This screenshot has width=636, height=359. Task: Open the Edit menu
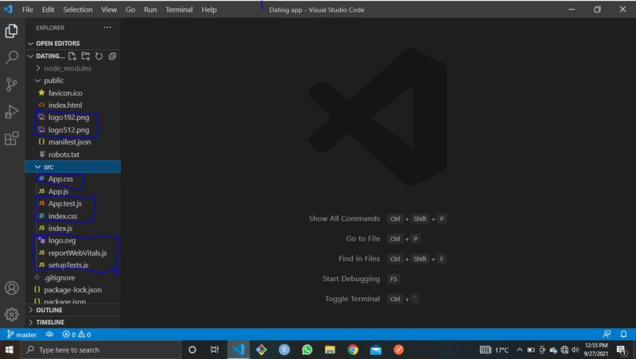click(x=48, y=10)
